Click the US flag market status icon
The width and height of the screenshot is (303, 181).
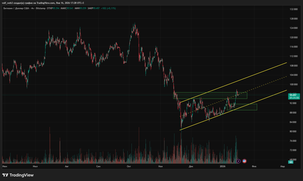click(x=244, y=161)
